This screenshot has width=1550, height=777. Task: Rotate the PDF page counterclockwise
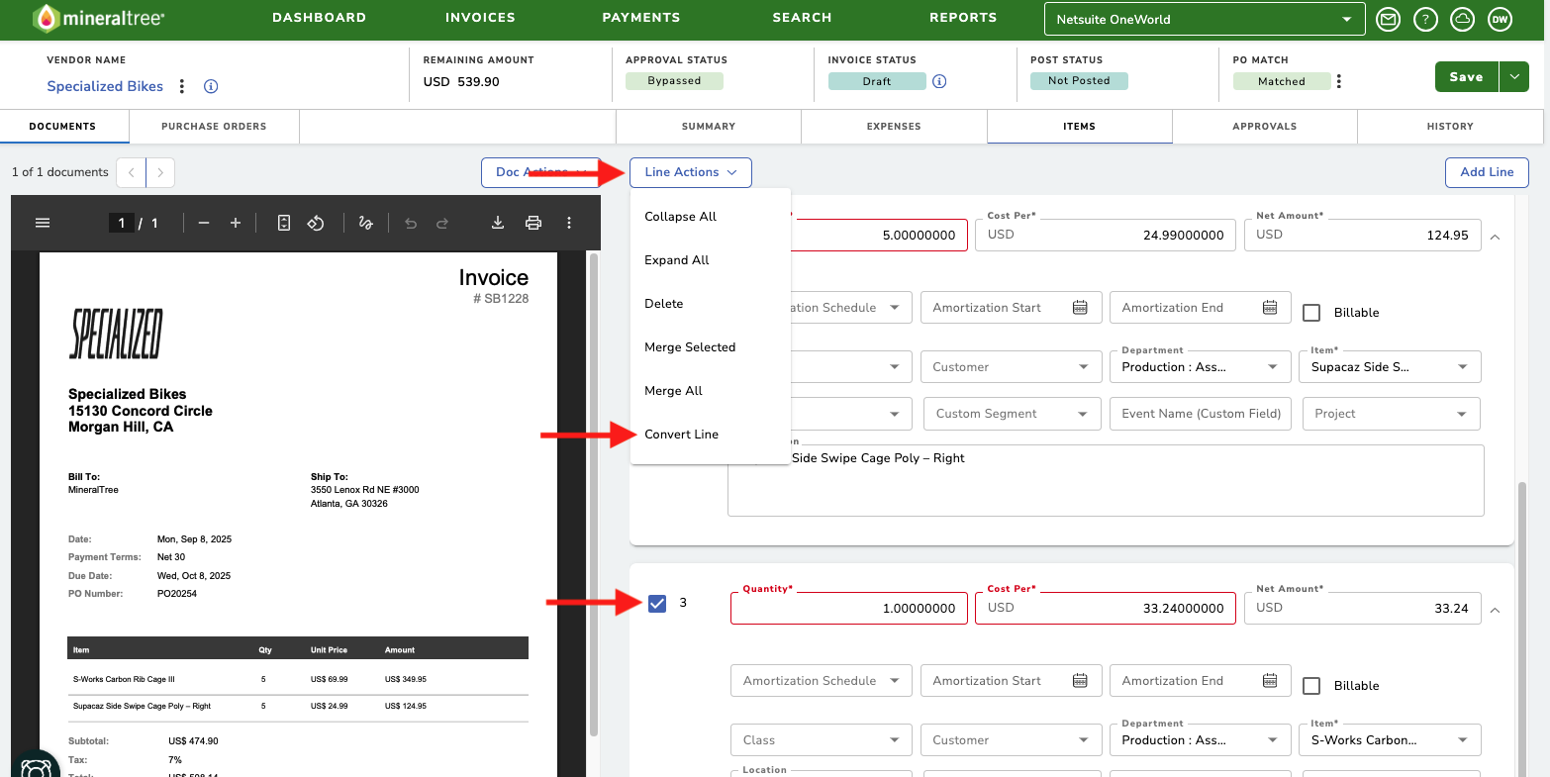316,223
